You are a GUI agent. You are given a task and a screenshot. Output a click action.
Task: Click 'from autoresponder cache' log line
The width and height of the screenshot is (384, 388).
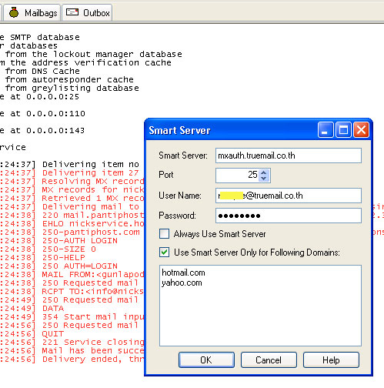coord(69,80)
